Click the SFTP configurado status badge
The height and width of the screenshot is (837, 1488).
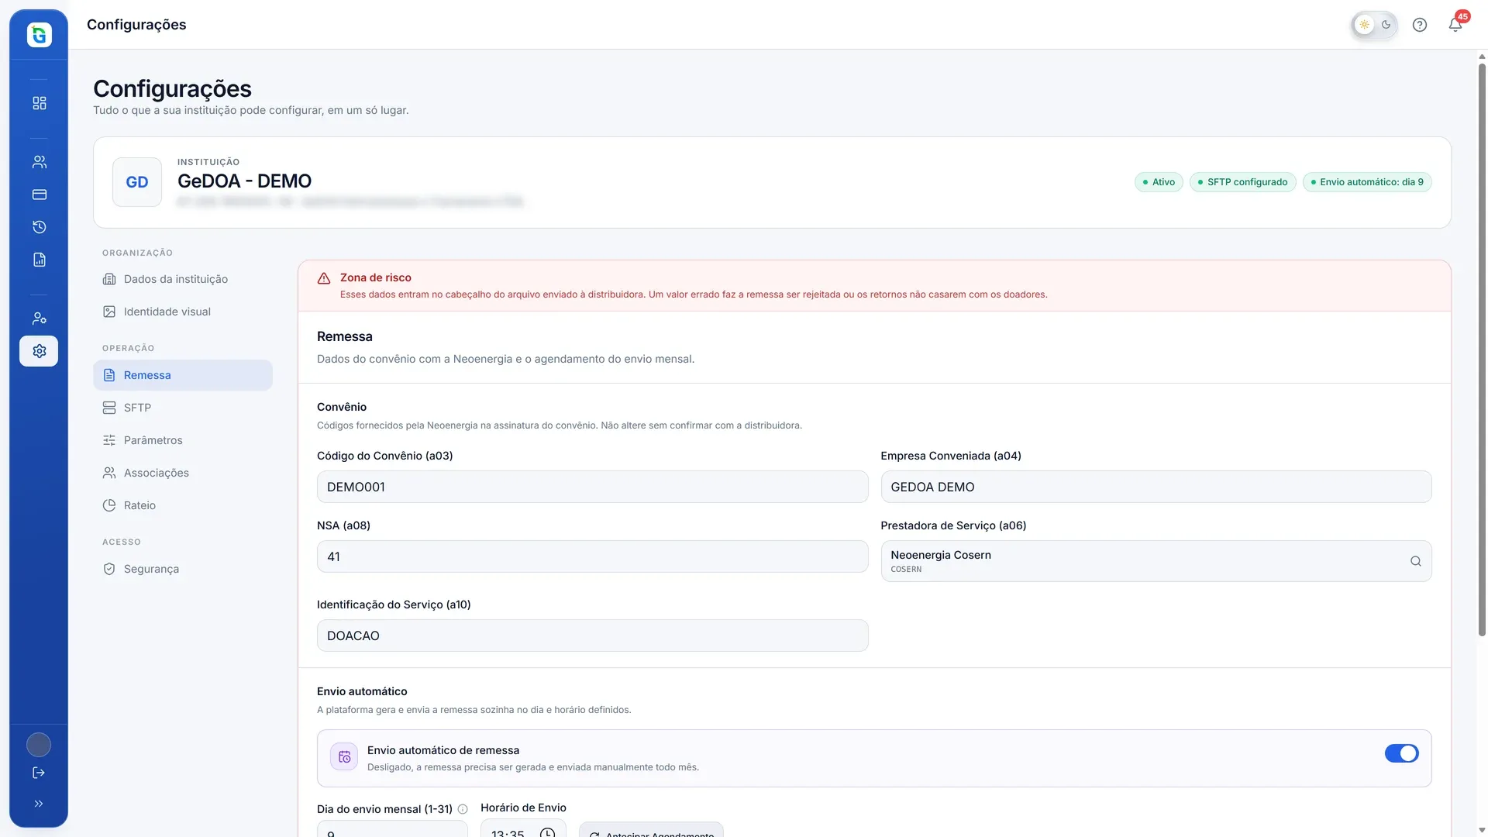(1242, 182)
